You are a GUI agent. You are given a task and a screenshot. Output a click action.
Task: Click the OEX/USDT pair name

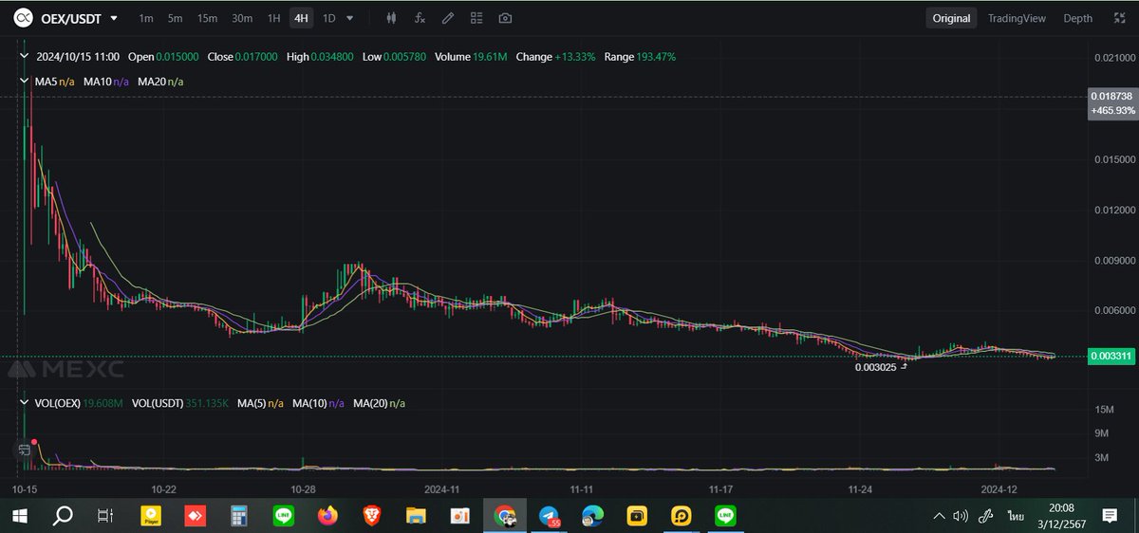[x=70, y=18]
